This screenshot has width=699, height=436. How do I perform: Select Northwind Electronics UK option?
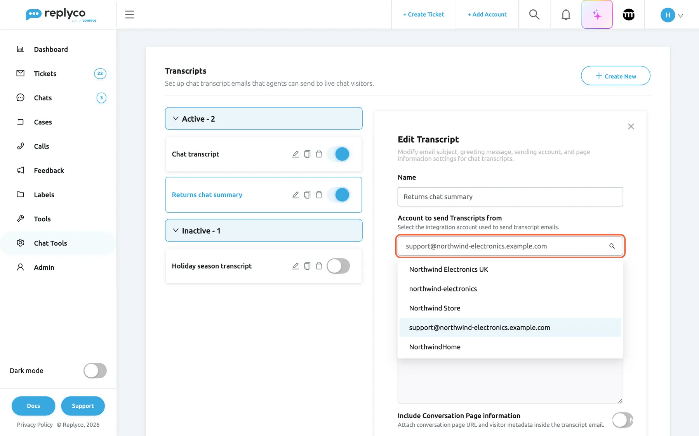click(x=510, y=269)
